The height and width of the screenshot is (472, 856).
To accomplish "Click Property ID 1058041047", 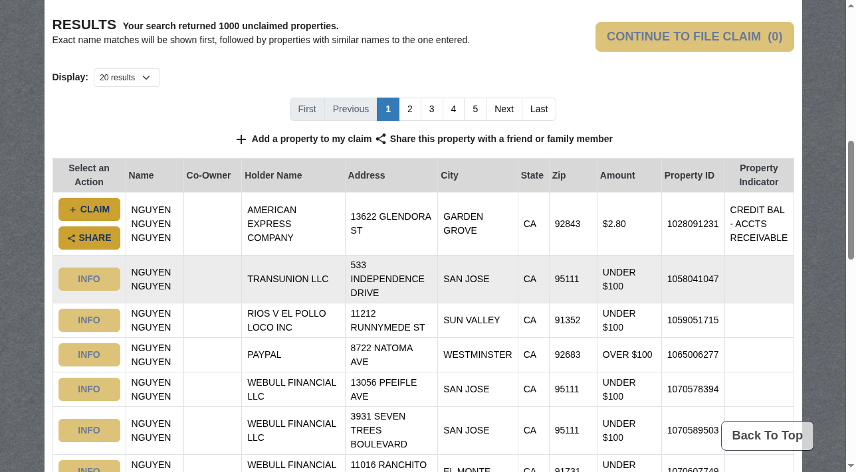I will (x=693, y=279).
